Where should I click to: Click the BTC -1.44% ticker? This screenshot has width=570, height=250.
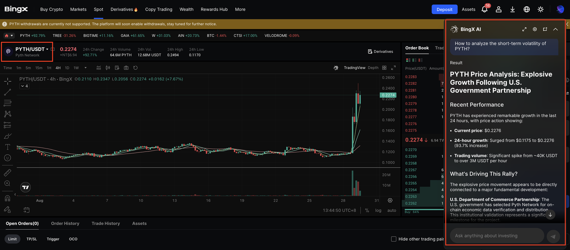point(217,36)
